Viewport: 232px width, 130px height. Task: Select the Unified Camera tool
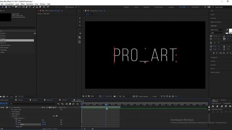coord(16,7)
